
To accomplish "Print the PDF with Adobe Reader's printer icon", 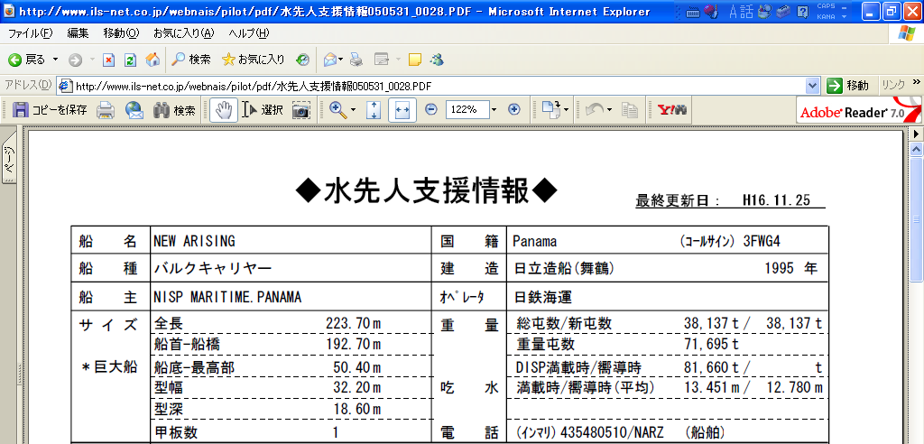I will click(x=106, y=110).
